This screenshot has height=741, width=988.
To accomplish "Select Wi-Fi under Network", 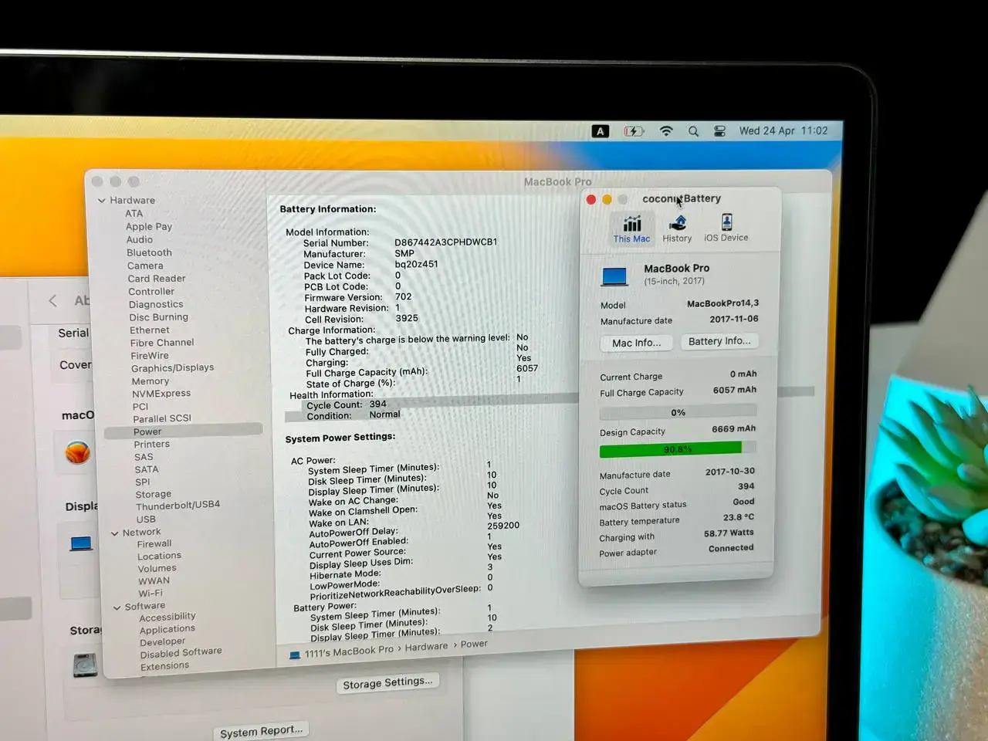I will tap(151, 594).
